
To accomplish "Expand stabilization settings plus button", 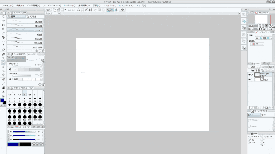I will 41,80.
